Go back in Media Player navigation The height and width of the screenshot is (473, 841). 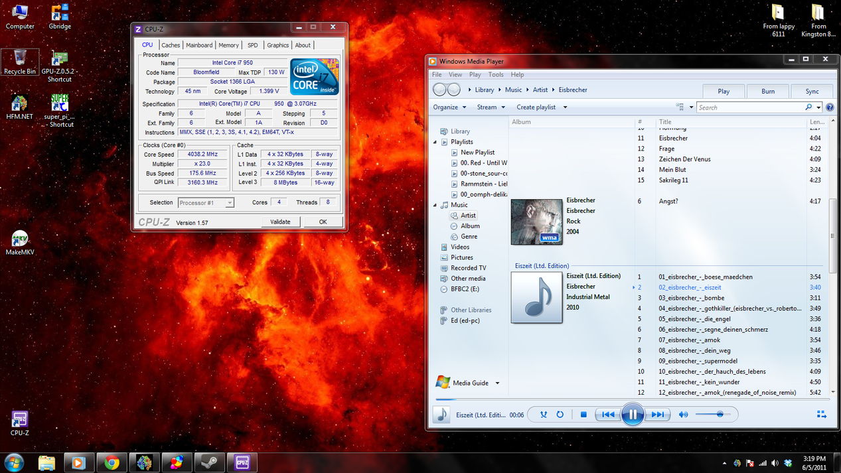(439, 90)
